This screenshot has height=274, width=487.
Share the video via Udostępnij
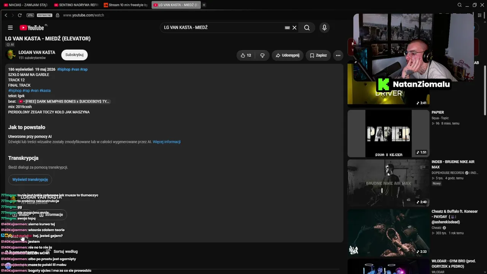288,55
